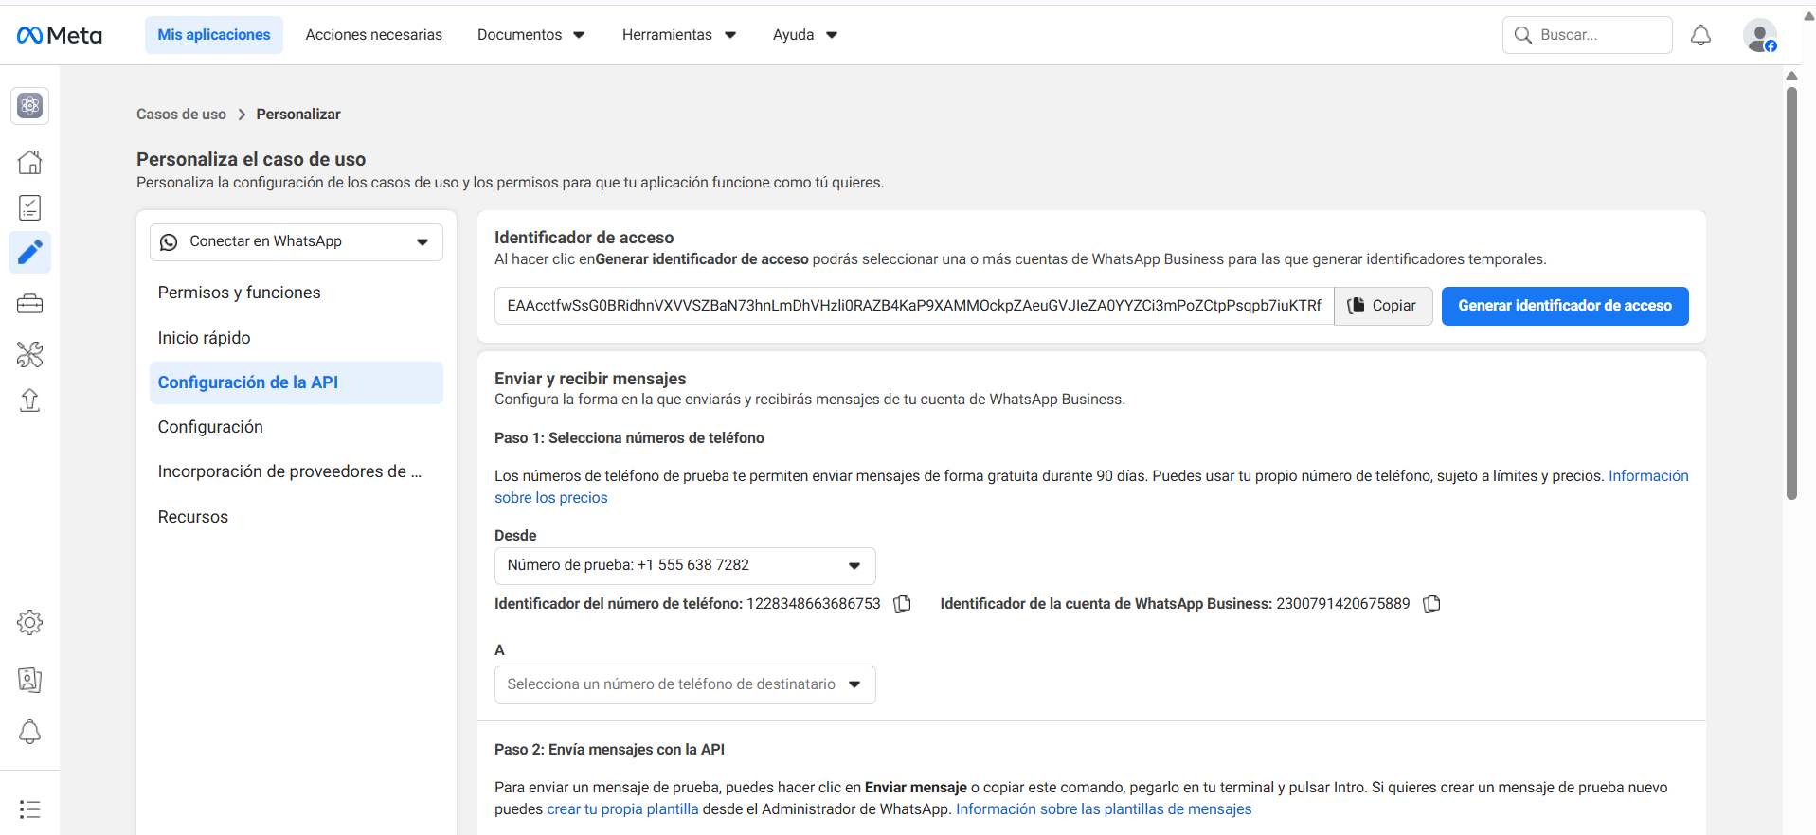Click Paso 2: Envía mensajes con la API
Viewport: 1816px width, 835px height.
click(609, 750)
